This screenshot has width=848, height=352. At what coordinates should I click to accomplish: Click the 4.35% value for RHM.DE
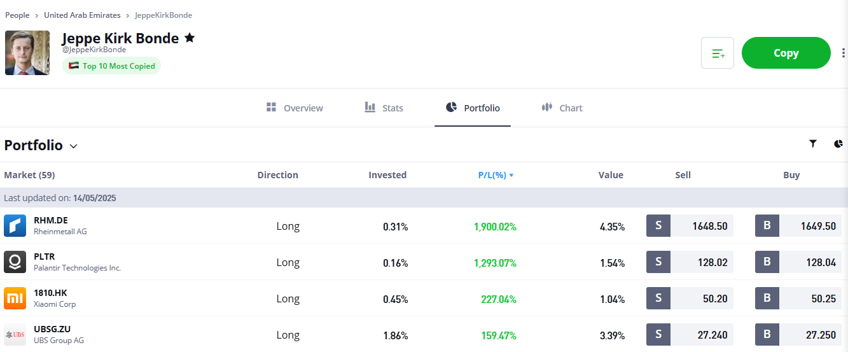coord(612,227)
